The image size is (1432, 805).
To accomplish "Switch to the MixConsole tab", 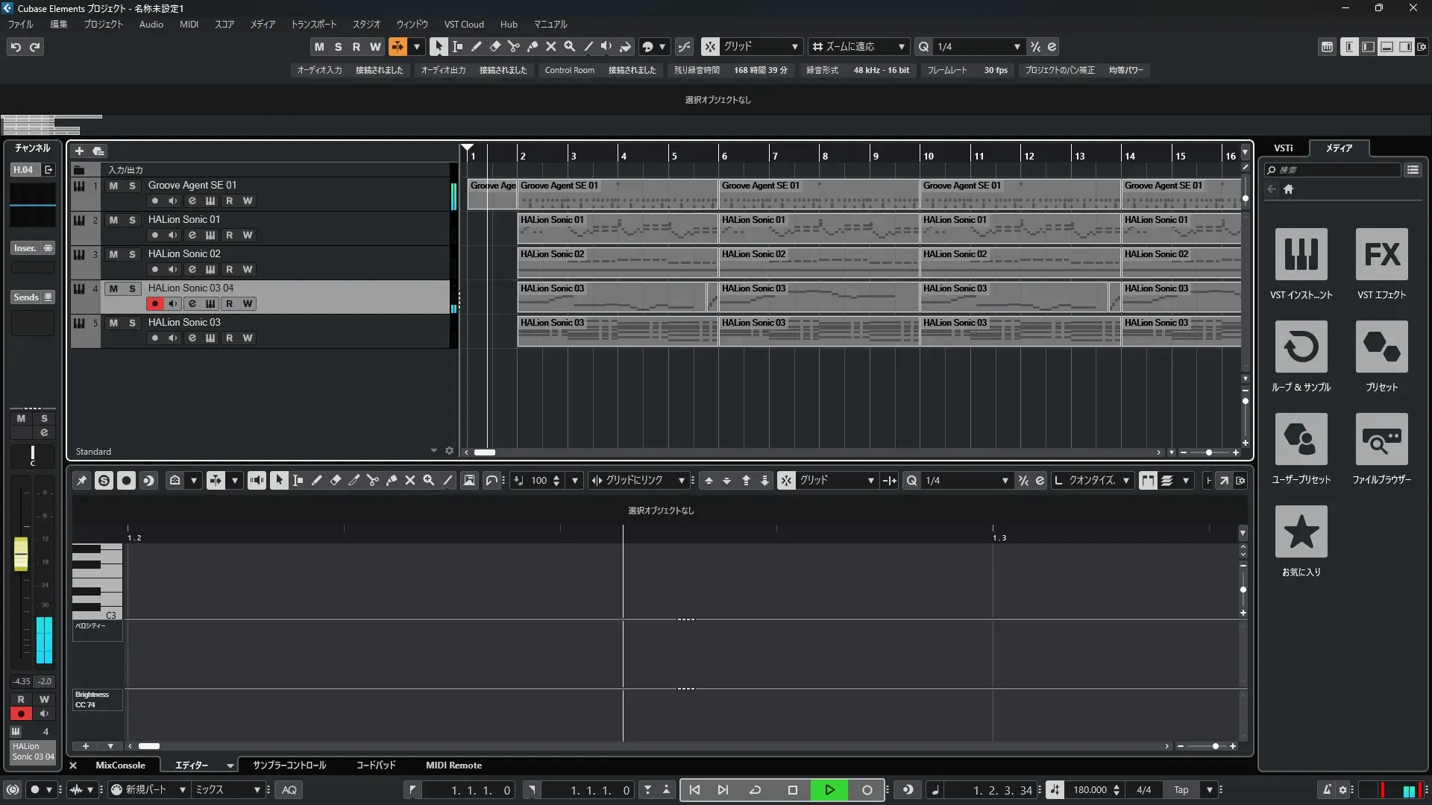I will coord(120,765).
